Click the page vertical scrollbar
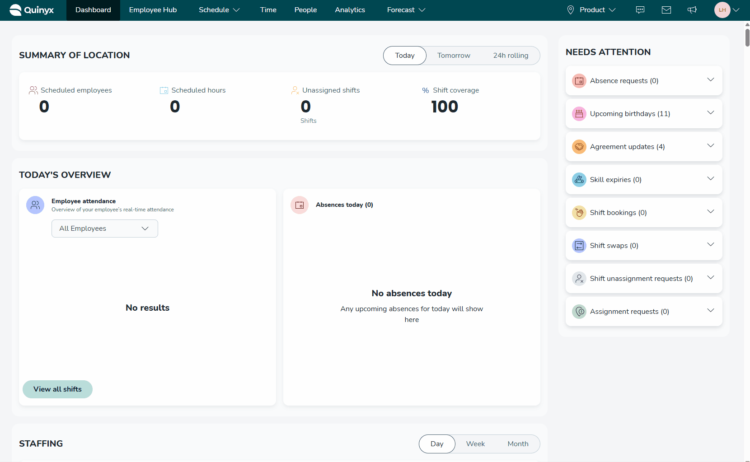The image size is (750, 462). [747, 36]
